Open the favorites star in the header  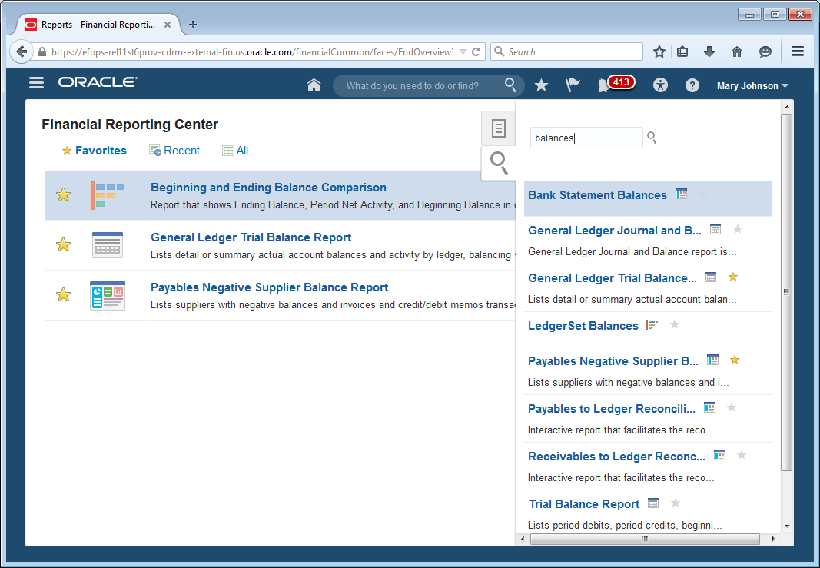[541, 85]
